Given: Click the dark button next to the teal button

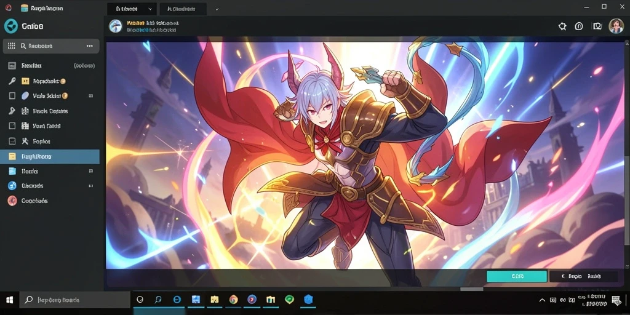Looking at the screenshot, I should [583, 276].
